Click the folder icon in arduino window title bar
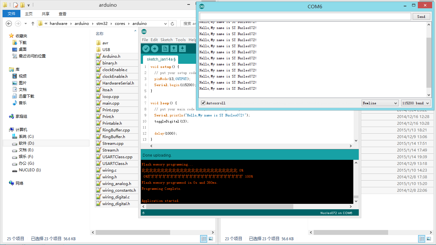Screen dimensions: 436x245 (x=5, y=5)
